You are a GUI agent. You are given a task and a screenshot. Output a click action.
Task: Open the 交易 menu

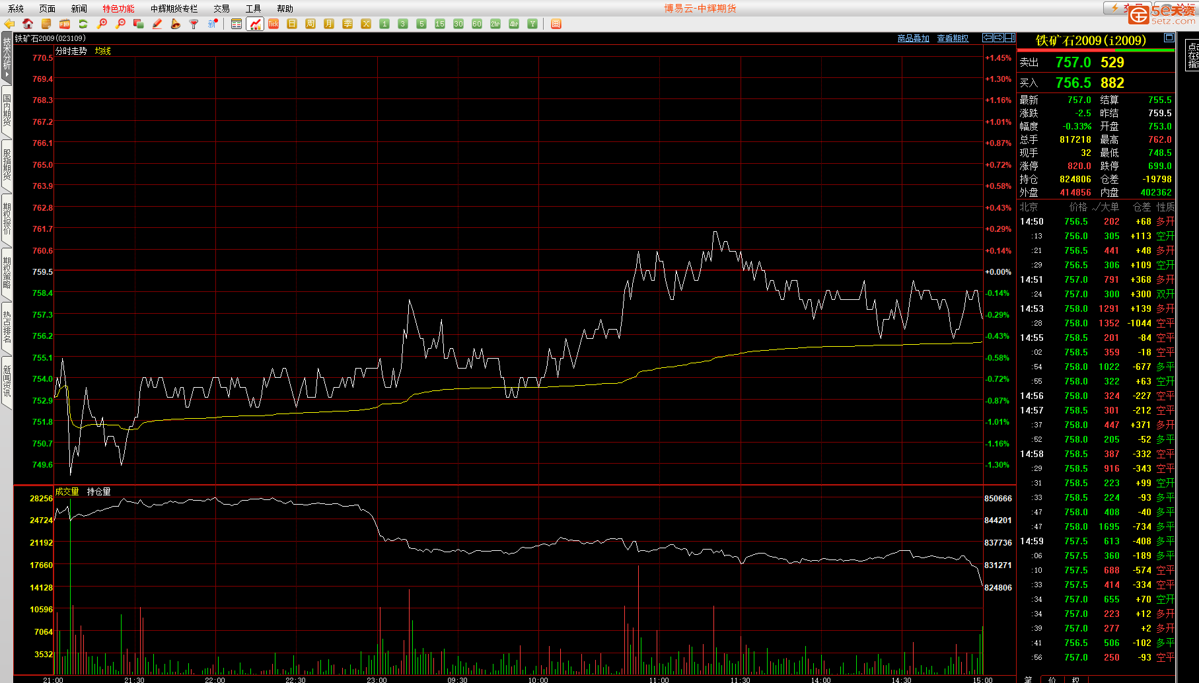[222, 9]
